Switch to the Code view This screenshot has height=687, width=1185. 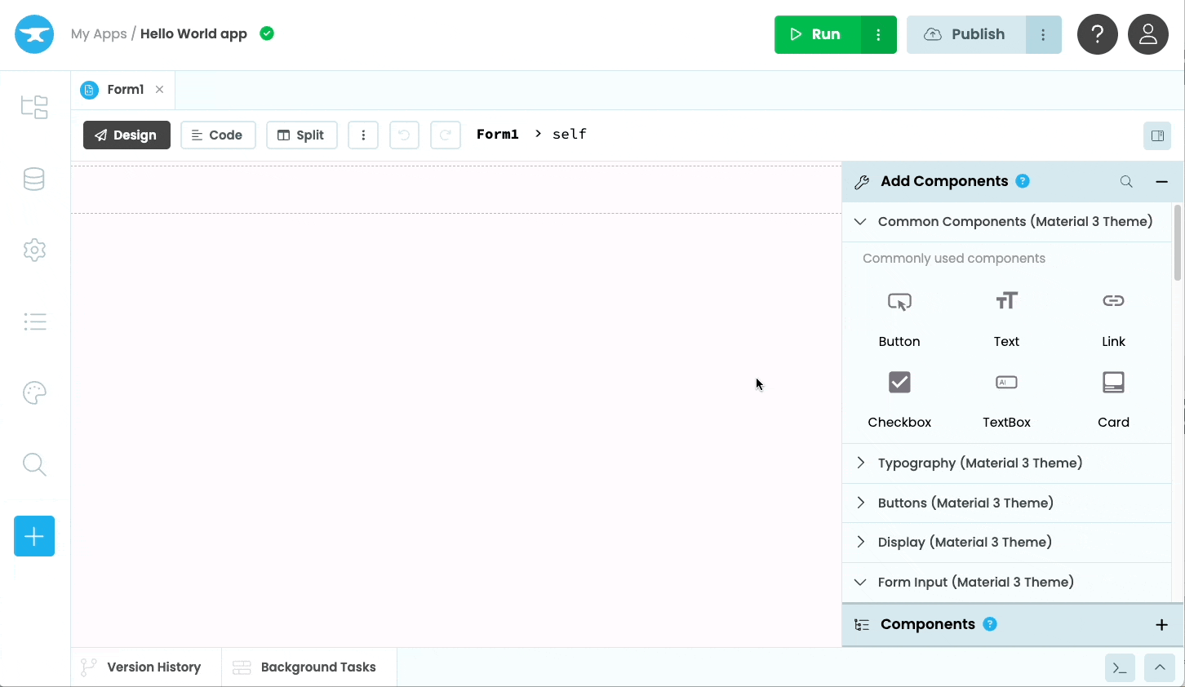pyautogui.click(x=218, y=135)
